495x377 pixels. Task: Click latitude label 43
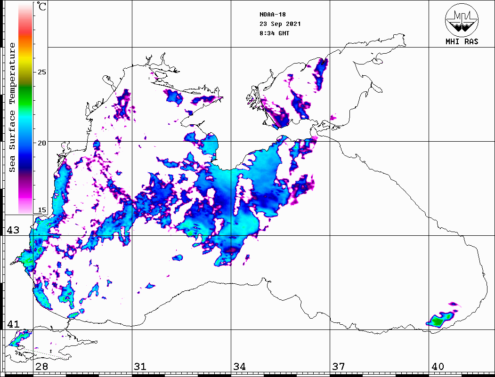tap(13, 230)
